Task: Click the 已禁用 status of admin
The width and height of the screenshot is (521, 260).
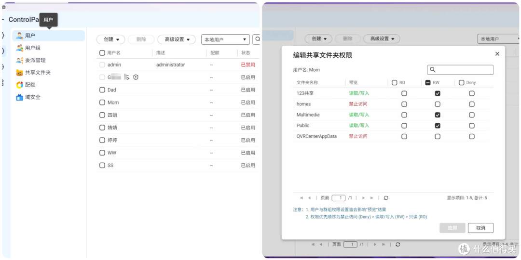Action: point(248,65)
